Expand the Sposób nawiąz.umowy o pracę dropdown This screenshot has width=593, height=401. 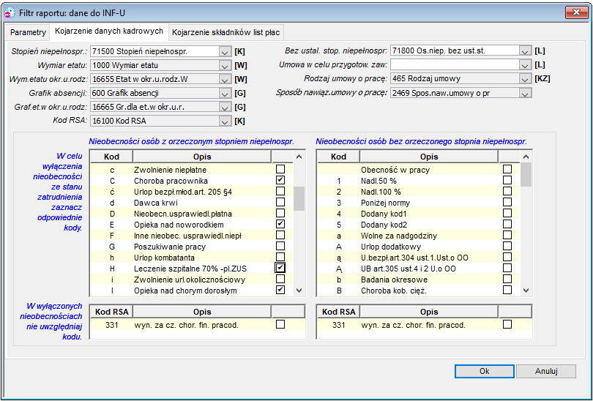tap(525, 93)
